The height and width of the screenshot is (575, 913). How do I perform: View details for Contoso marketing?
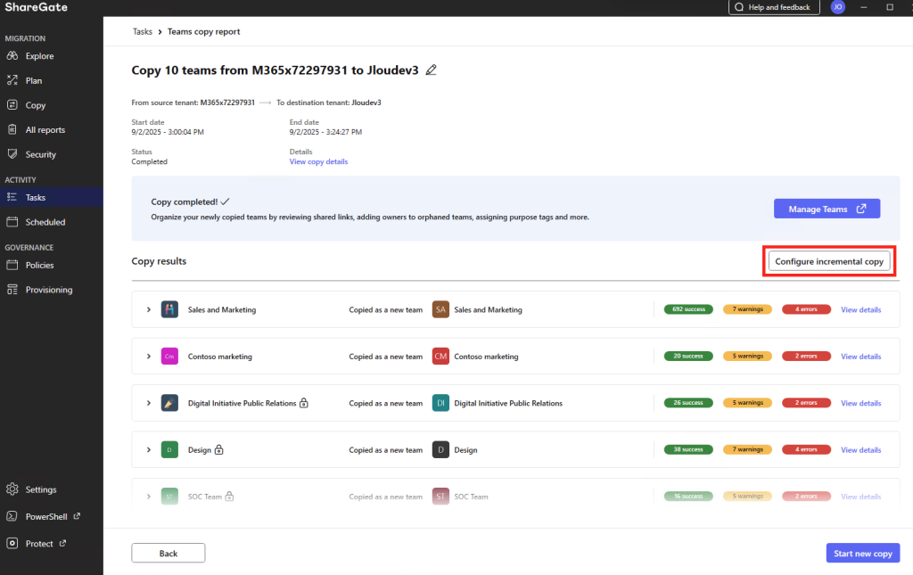coord(860,357)
